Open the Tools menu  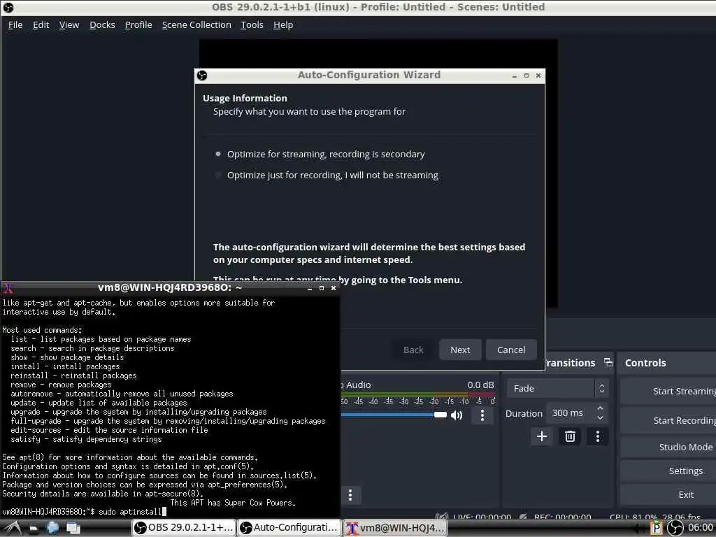(x=252, y=25)
